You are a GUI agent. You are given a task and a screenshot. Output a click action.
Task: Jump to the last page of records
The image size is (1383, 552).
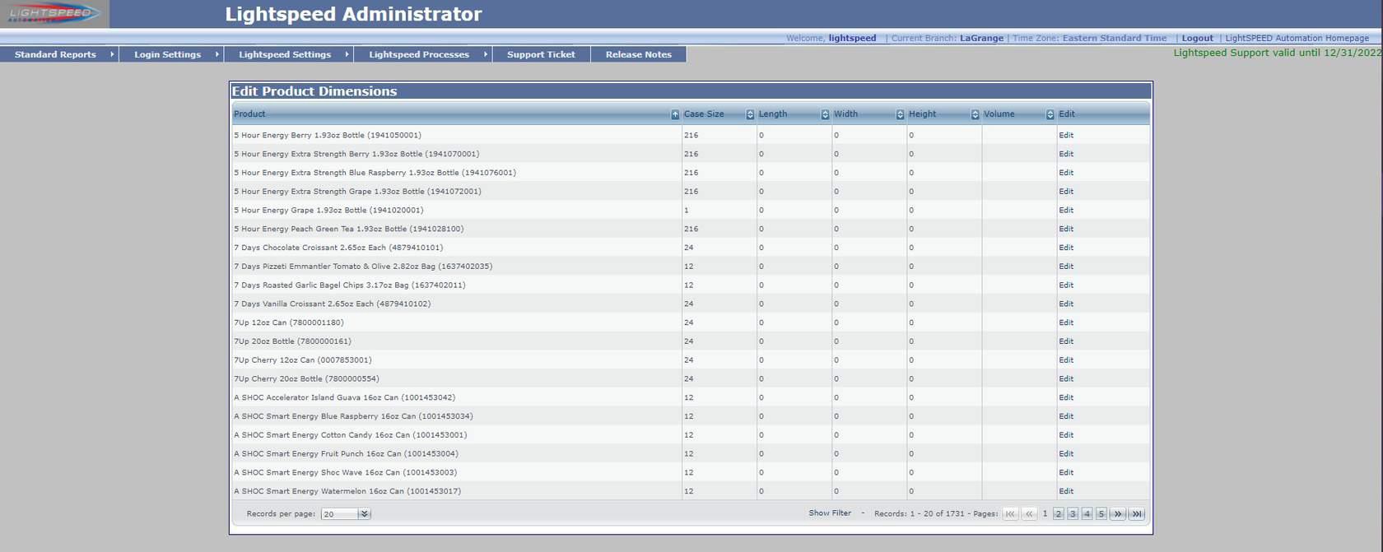coord(1137,514)
